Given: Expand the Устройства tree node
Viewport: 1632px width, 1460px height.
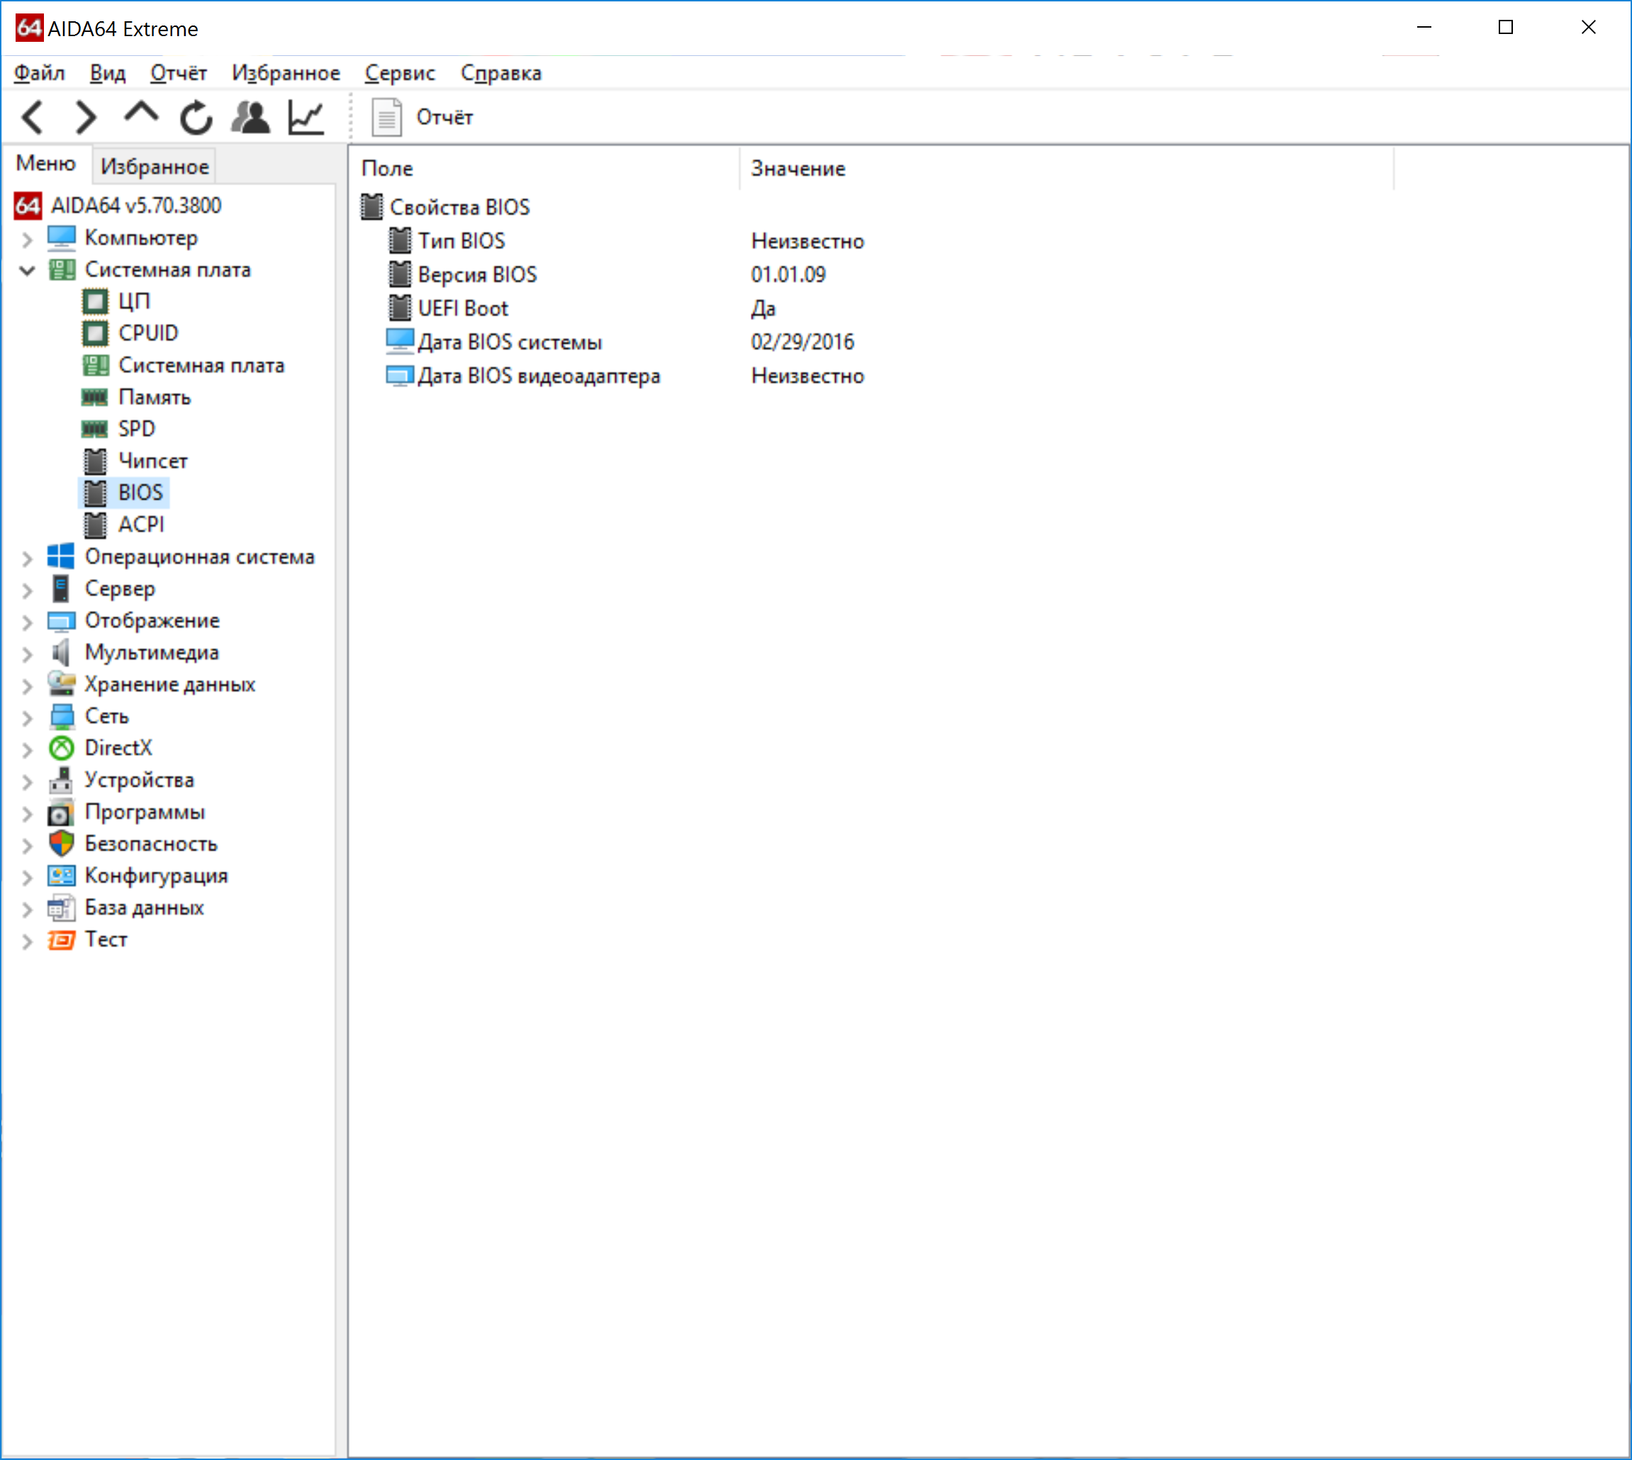Looking at the screenshot, I should tap(27, 781).
